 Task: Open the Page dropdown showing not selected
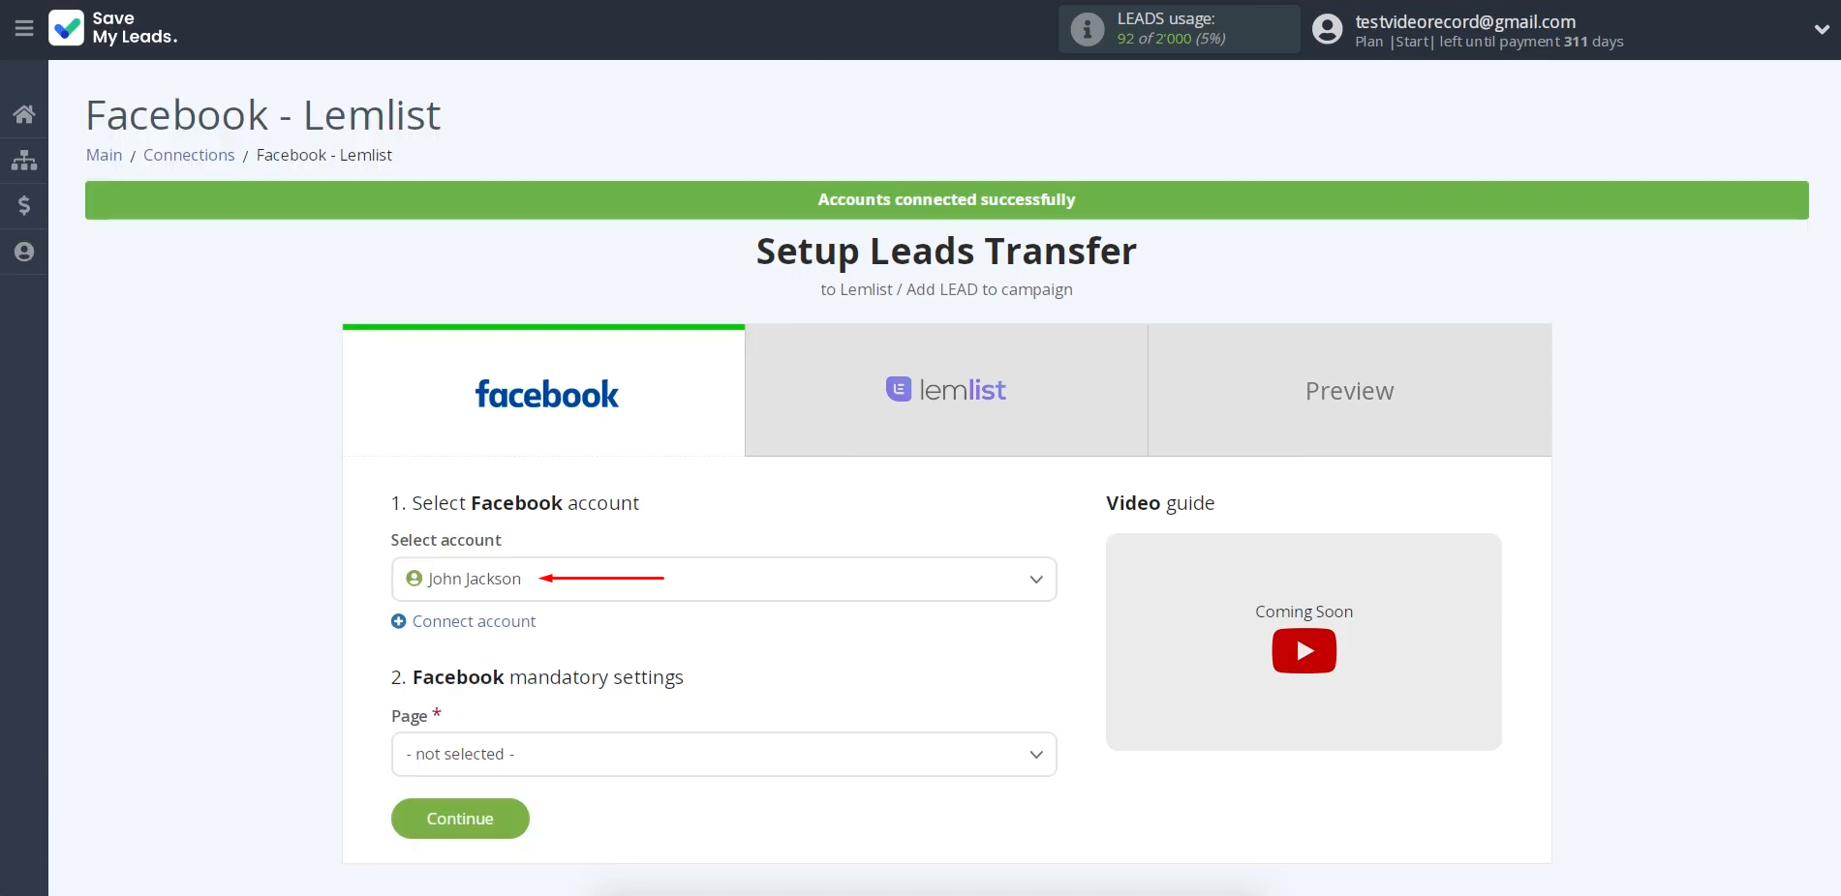[x=723, y=754]
